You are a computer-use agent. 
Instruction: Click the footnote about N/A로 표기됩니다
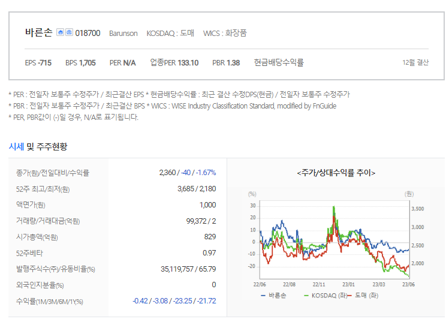(73, 118)
